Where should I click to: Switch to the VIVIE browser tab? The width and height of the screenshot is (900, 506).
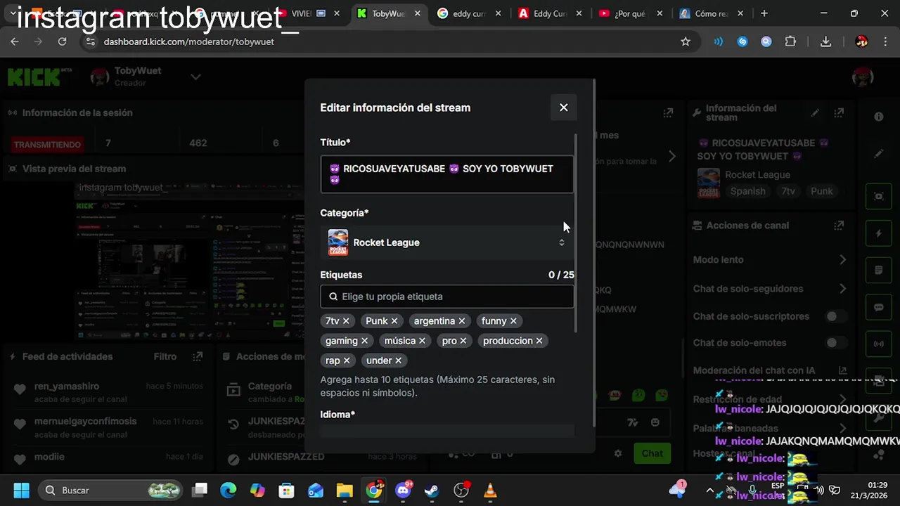pyautogui.click(x=301, y=13)
